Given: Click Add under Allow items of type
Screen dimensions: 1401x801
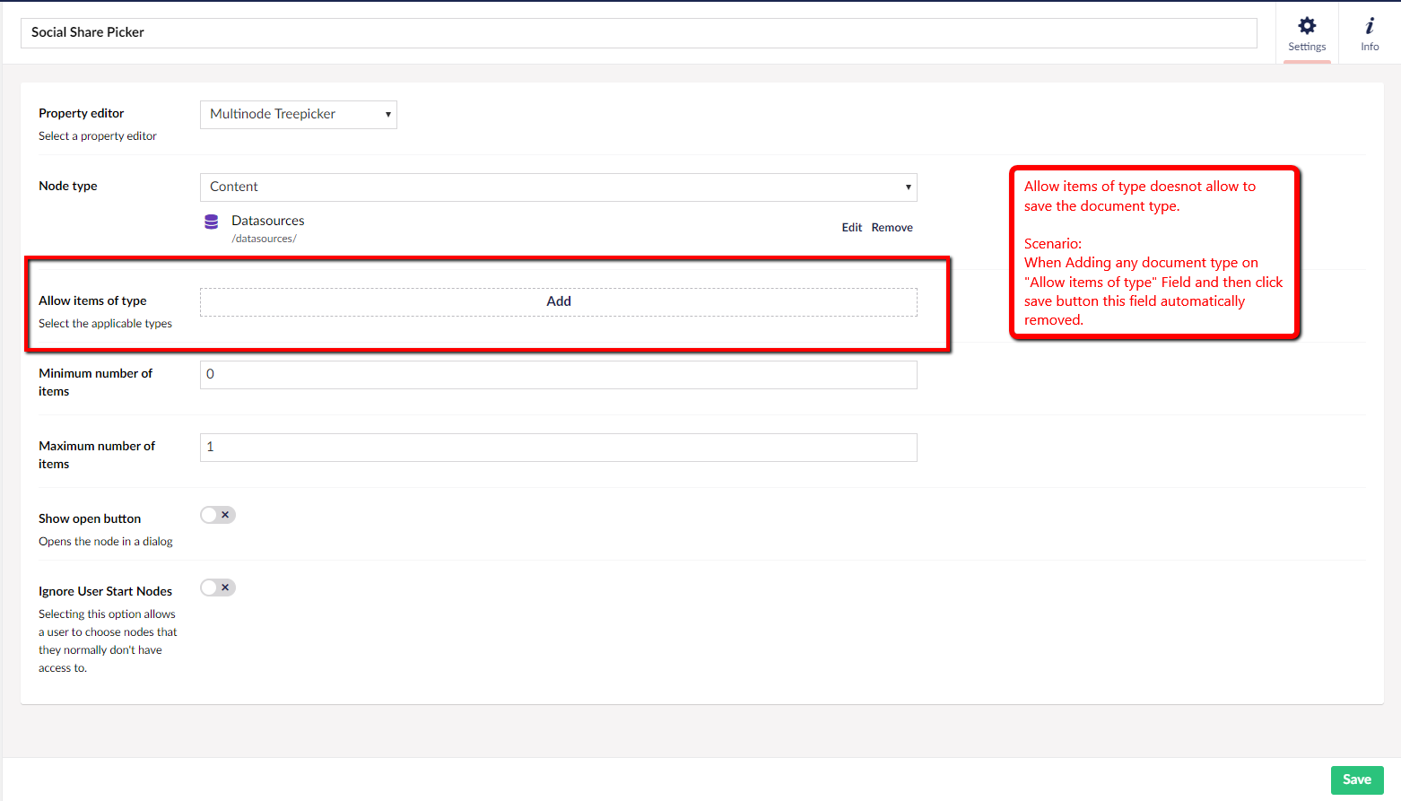Looking at the screenshot, I should (558, 301).
